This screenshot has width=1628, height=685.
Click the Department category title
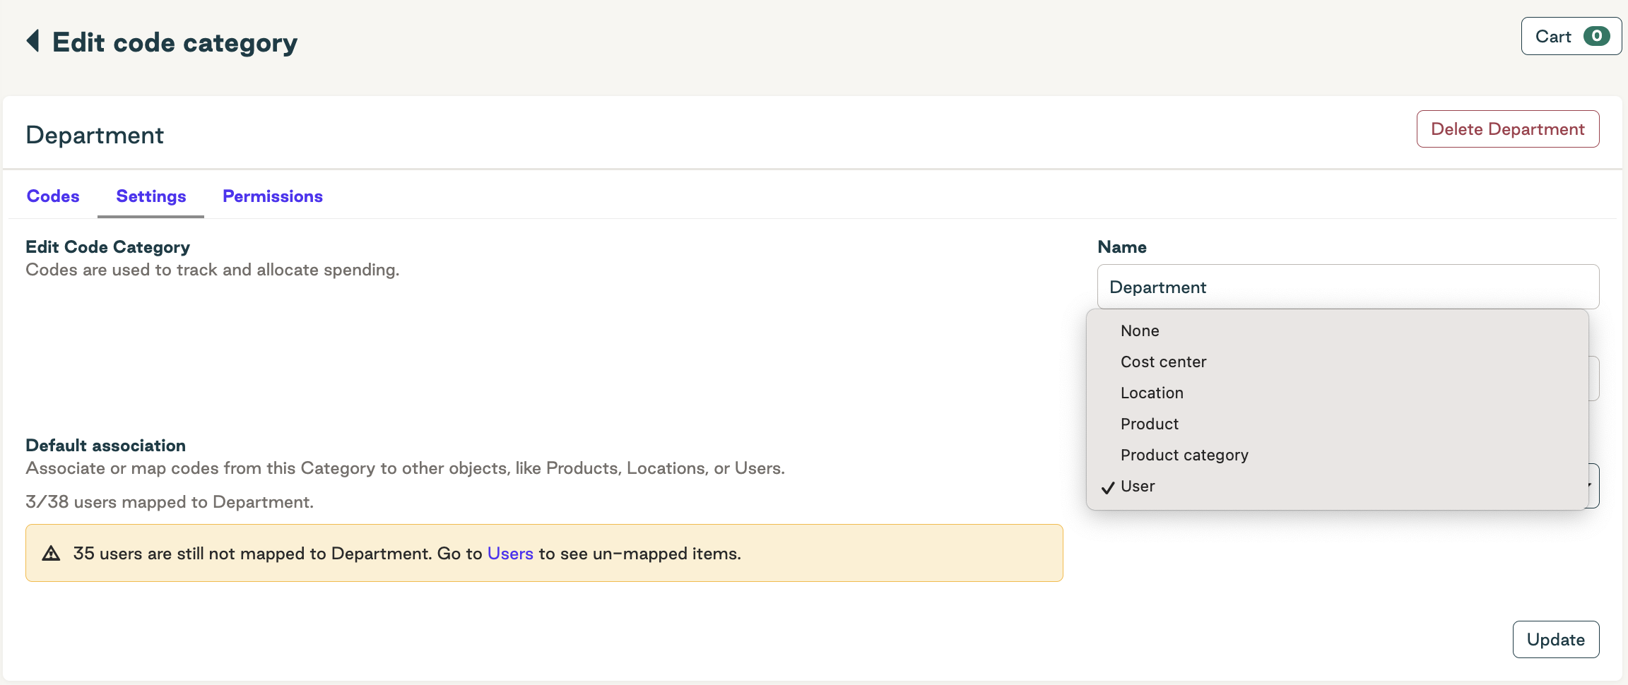tap(95, 135)
